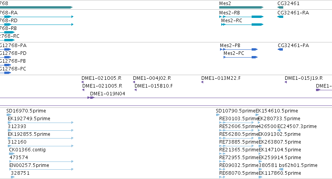Click the teal Mes2 gene bar glyph
The image size is (332, 179).
(241, 7)
